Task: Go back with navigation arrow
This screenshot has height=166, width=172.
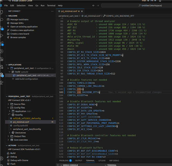Action: [x=94, y=6]
